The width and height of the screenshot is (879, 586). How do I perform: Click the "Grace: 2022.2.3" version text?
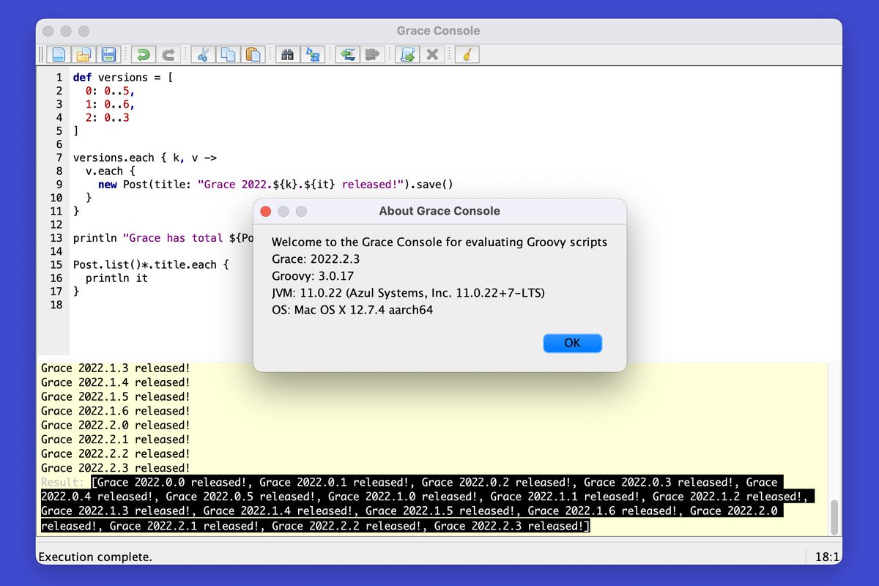pos(316,259)
